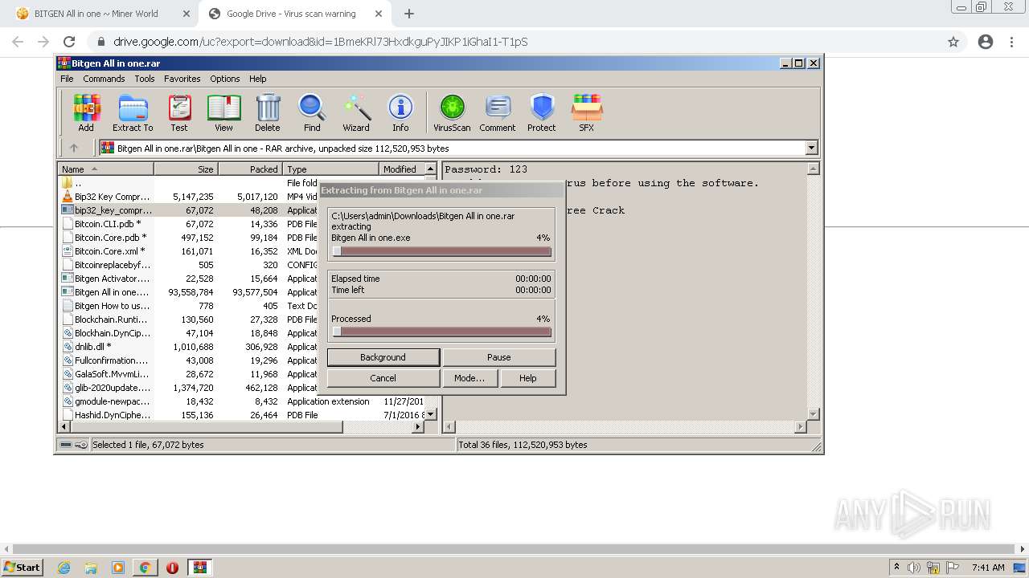Select the Bitcoin.Core.xml file row
The image size is (1029, 578).
(189, 251)
